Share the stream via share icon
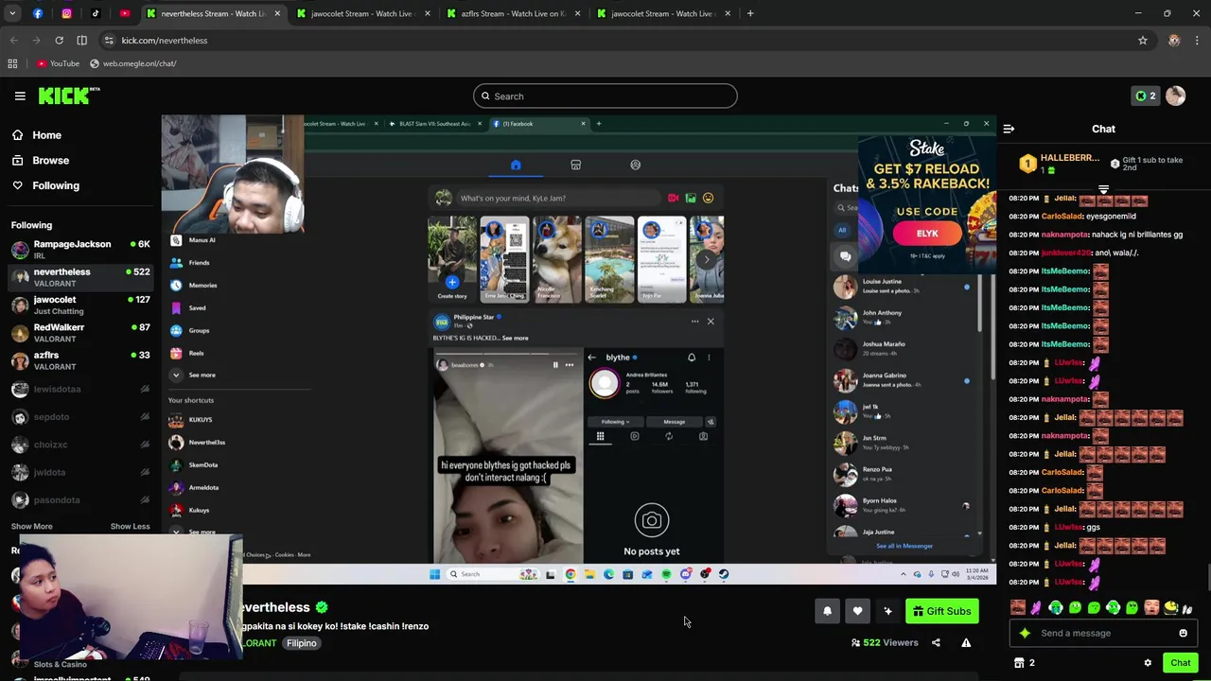The image size is (1211, 681). pyautogui.click(x=936, y=643)
